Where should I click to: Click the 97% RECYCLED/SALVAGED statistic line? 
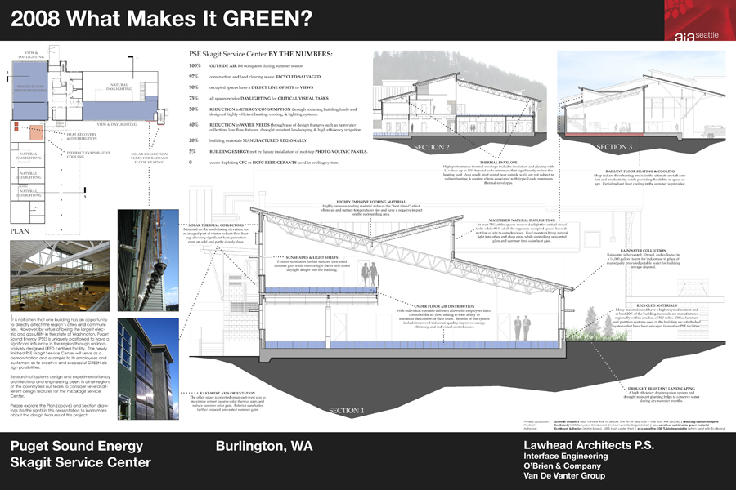click(255, 77)
